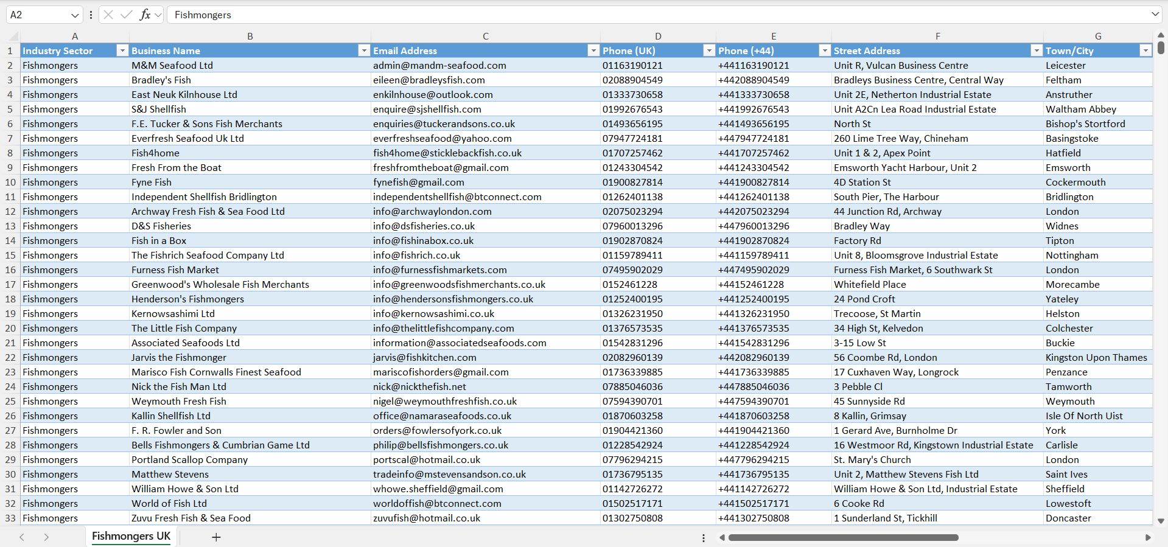This screenshot has width=1168, height=547.
Task: Click cell 260 Lime Tree Way, Chineham
Action: (937, 138)
